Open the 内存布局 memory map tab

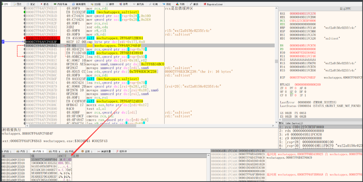pos(60,4)
